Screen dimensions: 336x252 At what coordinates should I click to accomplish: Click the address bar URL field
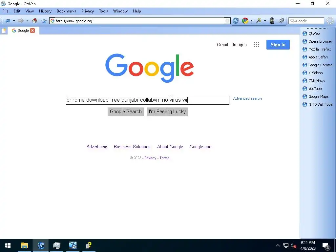tap(140, 21)
